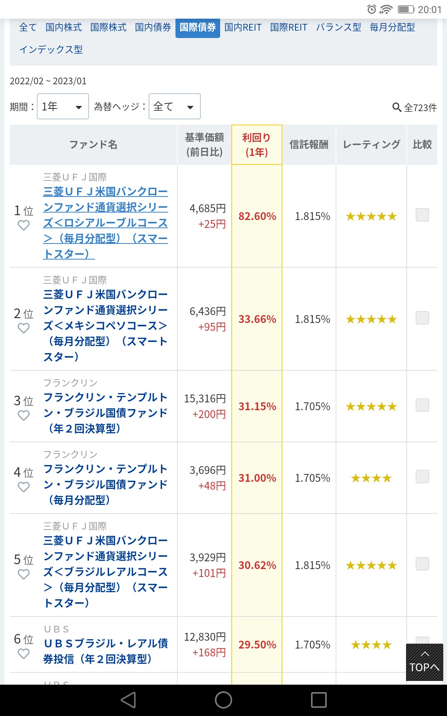The width and height of the screenshot is (447, 716).
Task: Open UBSブラジル・レアル債券投信 fund link
Action: pyautogui.click(x=106, y=651)
